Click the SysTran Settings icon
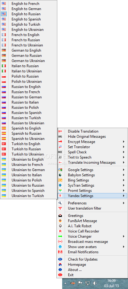The width and height of the screenshot is (128, 289). [60, 185]
